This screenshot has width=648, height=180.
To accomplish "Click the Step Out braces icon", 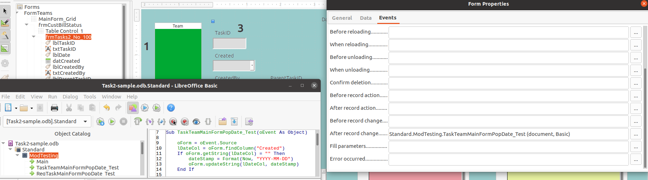I will coord(161,122).
